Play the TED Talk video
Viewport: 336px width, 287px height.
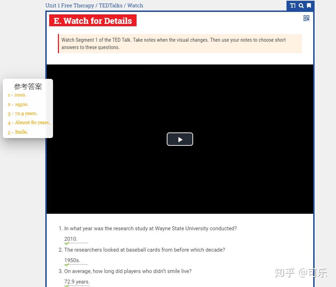(180, 139)
